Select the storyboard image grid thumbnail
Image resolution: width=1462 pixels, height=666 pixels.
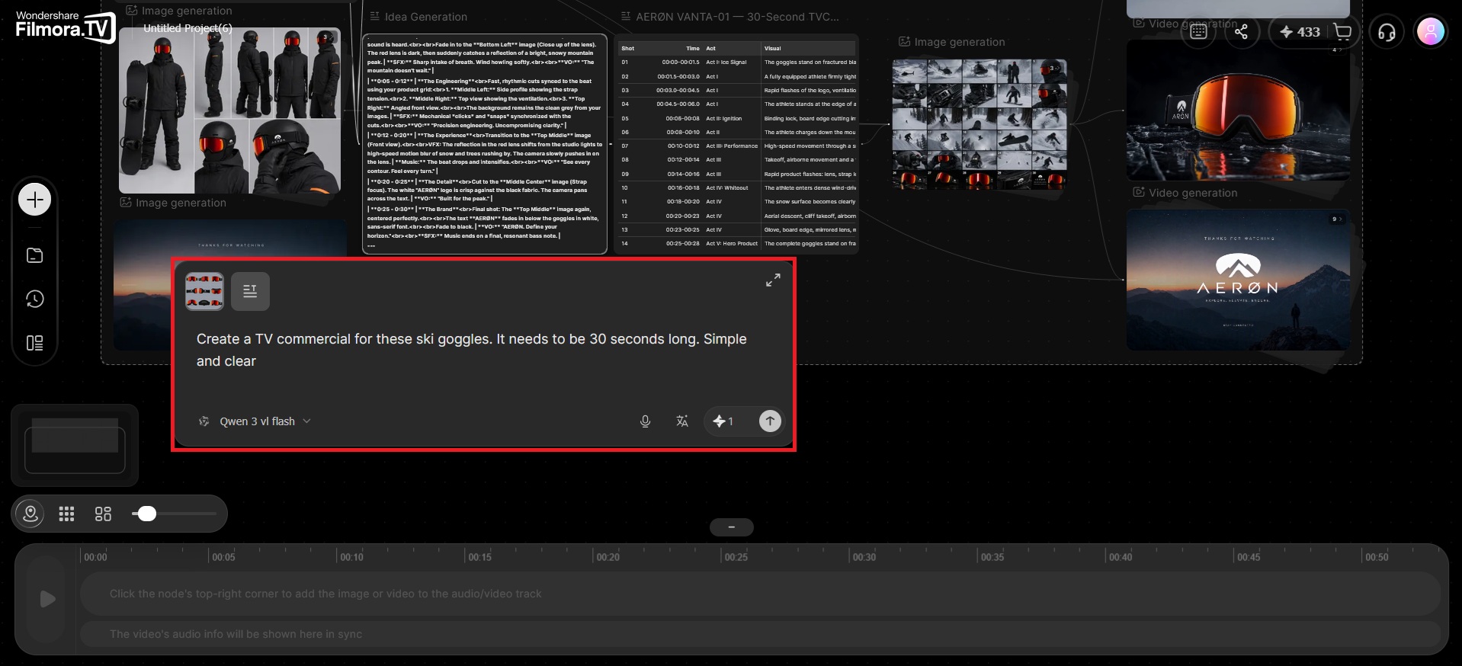[x=979, y=123]
